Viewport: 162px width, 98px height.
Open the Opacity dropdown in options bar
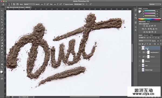45,4
